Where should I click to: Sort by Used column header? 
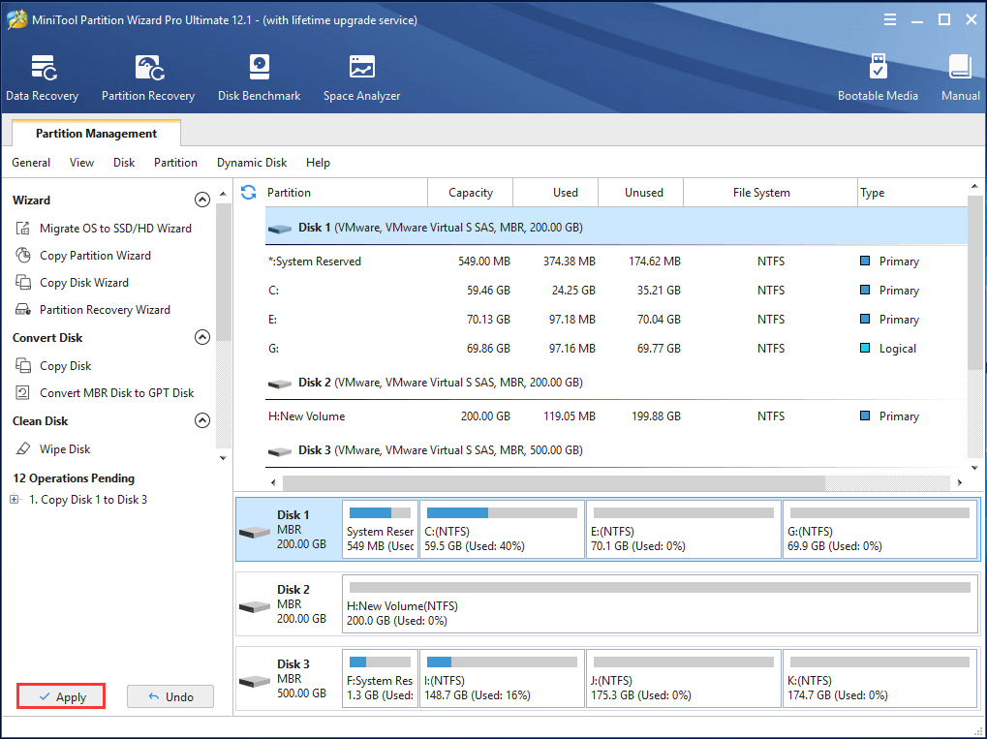555,193
